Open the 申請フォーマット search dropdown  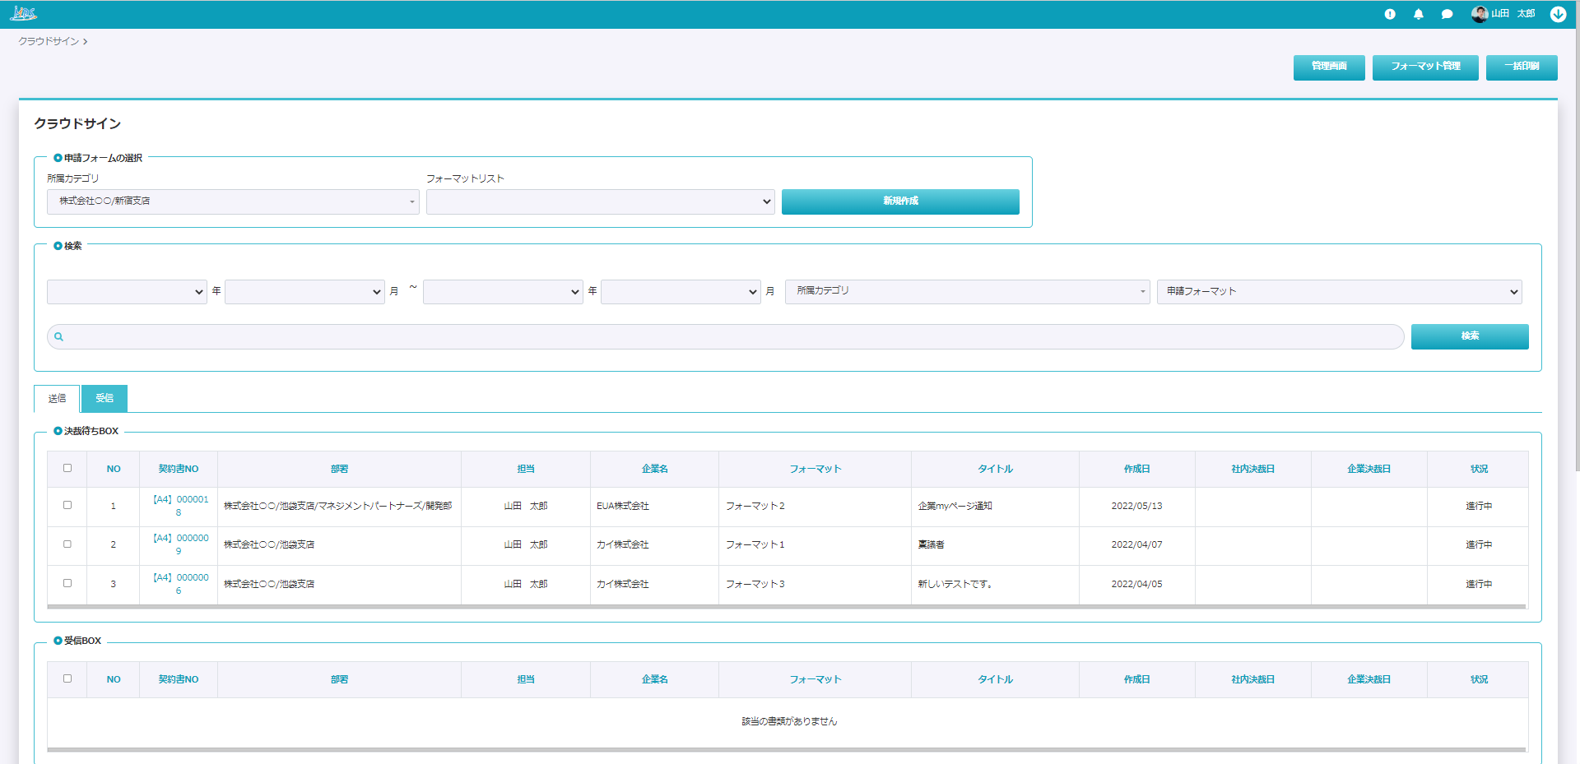tap(1339, 292)
